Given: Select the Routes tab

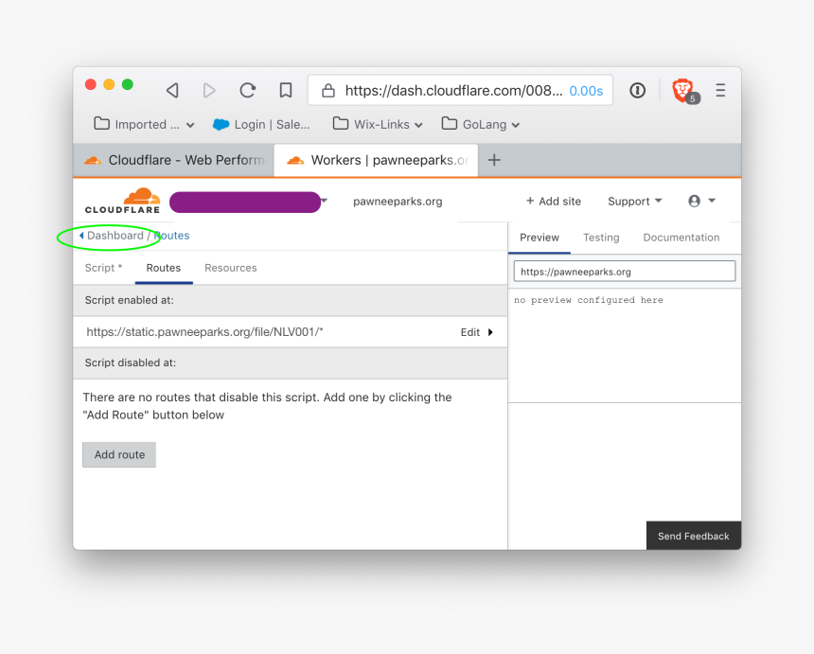Looking at the screenshot, I should tap(164, 268).
